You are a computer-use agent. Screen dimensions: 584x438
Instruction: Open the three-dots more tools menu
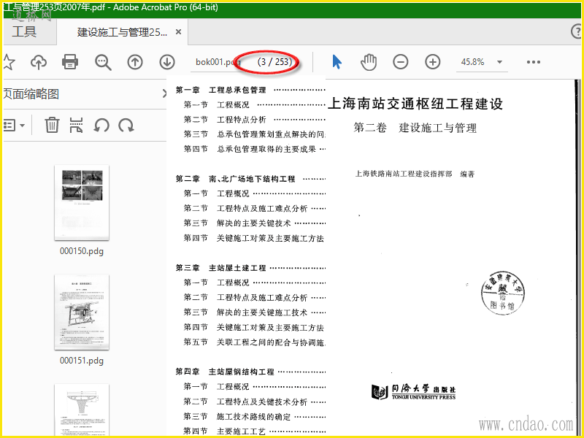pos(534,62)
